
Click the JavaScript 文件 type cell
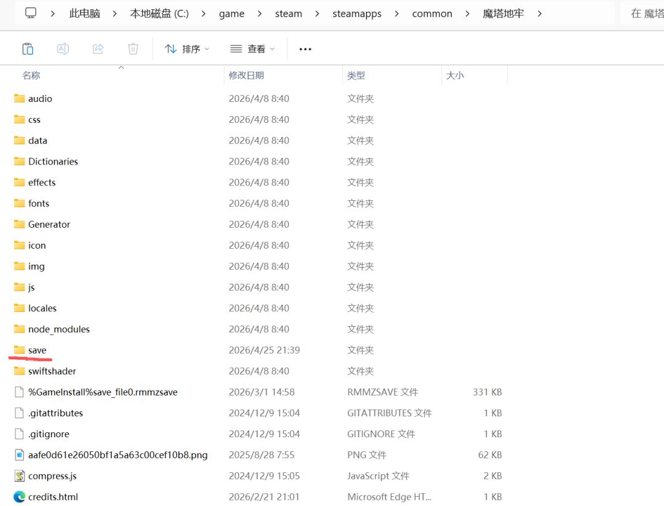tap(378, 476)
